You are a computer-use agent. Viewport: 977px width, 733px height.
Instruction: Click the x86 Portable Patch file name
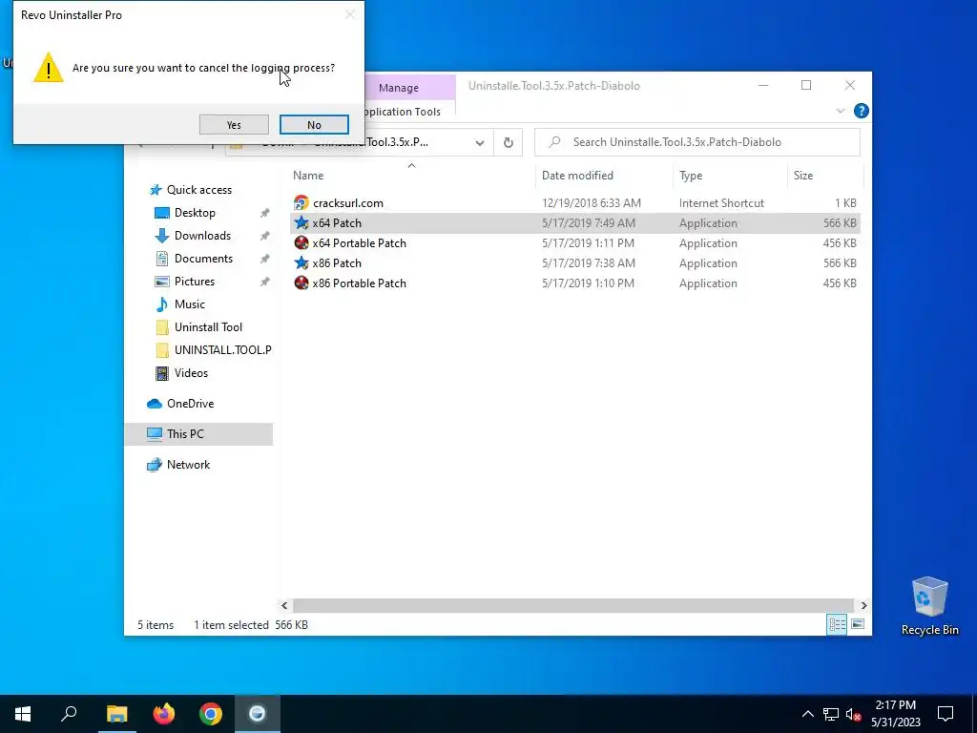pos(359,283)
